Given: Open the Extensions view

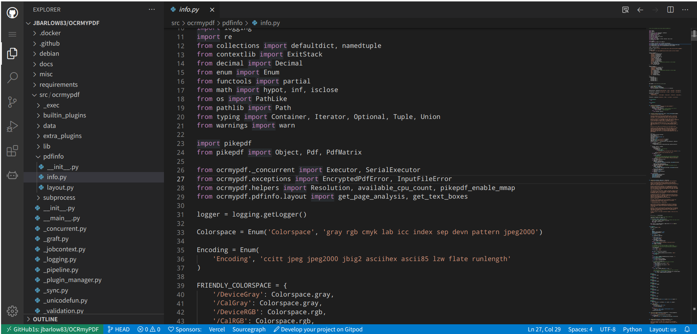Looking at the screenshot, I should click(x=12, y=151).
